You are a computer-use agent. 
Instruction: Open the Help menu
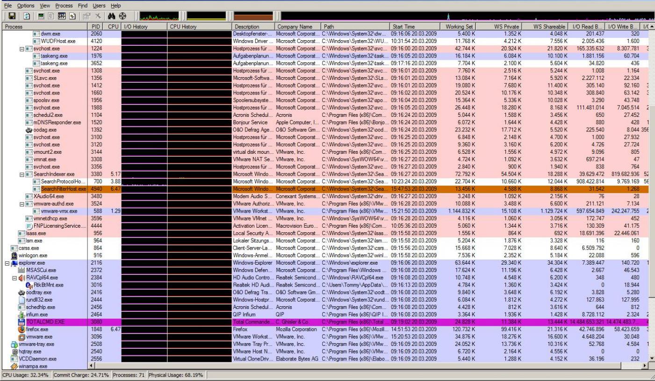tap(115, 6)
